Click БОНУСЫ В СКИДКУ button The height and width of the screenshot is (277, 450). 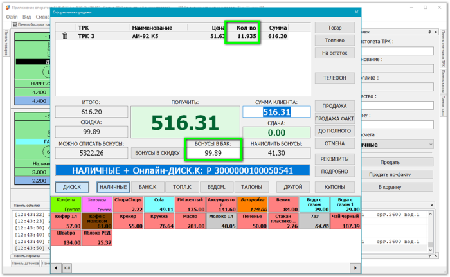(157, 153)
